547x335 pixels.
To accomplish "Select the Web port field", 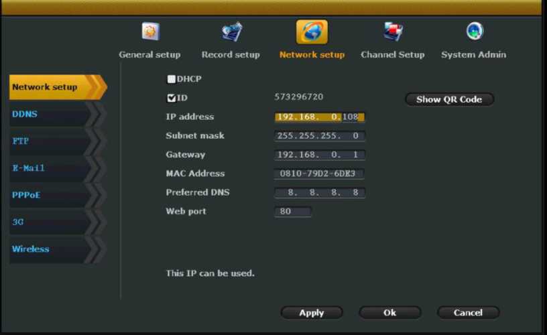I will coord(293,212).
